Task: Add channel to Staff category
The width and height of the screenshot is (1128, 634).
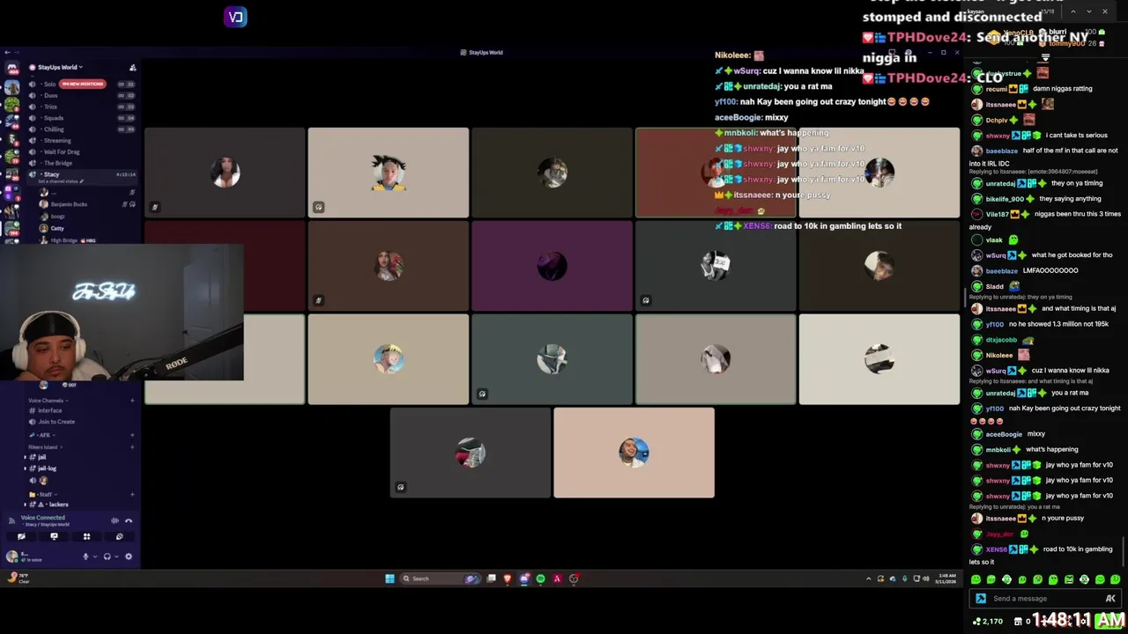Action: point(132,495)
